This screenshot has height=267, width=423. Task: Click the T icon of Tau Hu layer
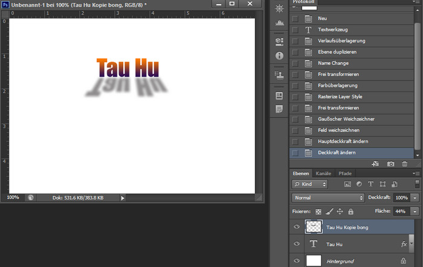(x=313, y=244)
